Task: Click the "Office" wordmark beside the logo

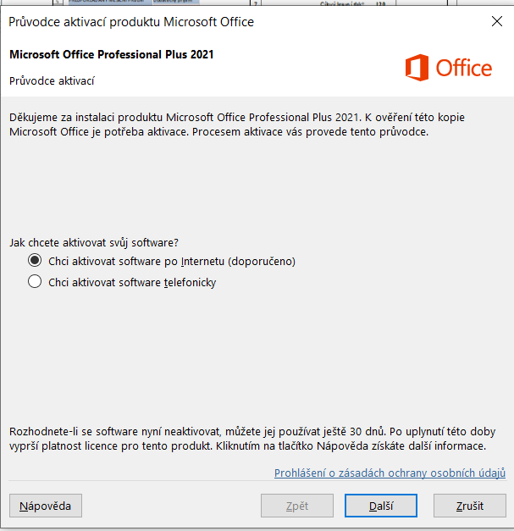Action: 463,68
